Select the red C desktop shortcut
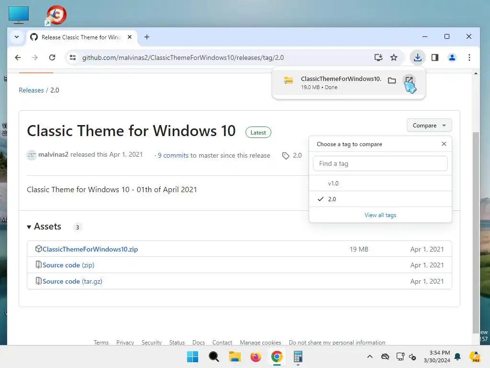 pyautogui.click(x=56, y=15)
